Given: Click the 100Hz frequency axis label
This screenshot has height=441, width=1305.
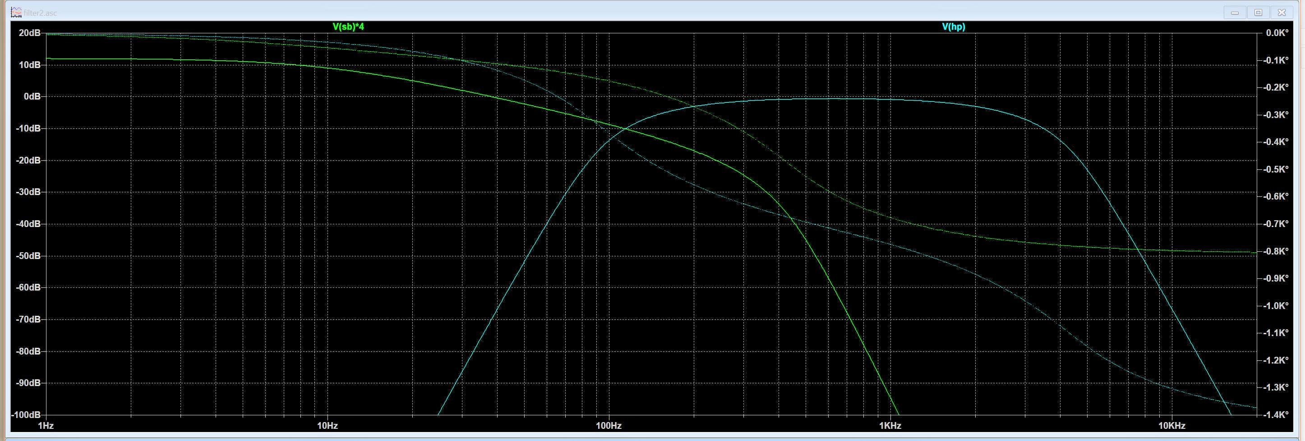Looking at the screenshot, I should pos(609,426).
